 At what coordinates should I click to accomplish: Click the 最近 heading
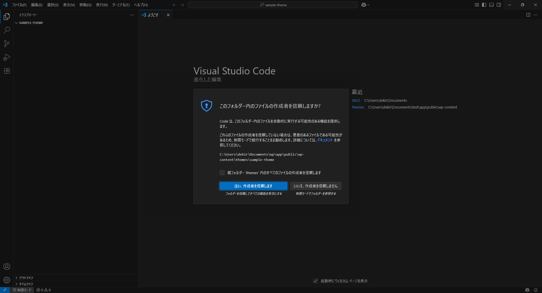pyautogui.click(x=357, y=92)
